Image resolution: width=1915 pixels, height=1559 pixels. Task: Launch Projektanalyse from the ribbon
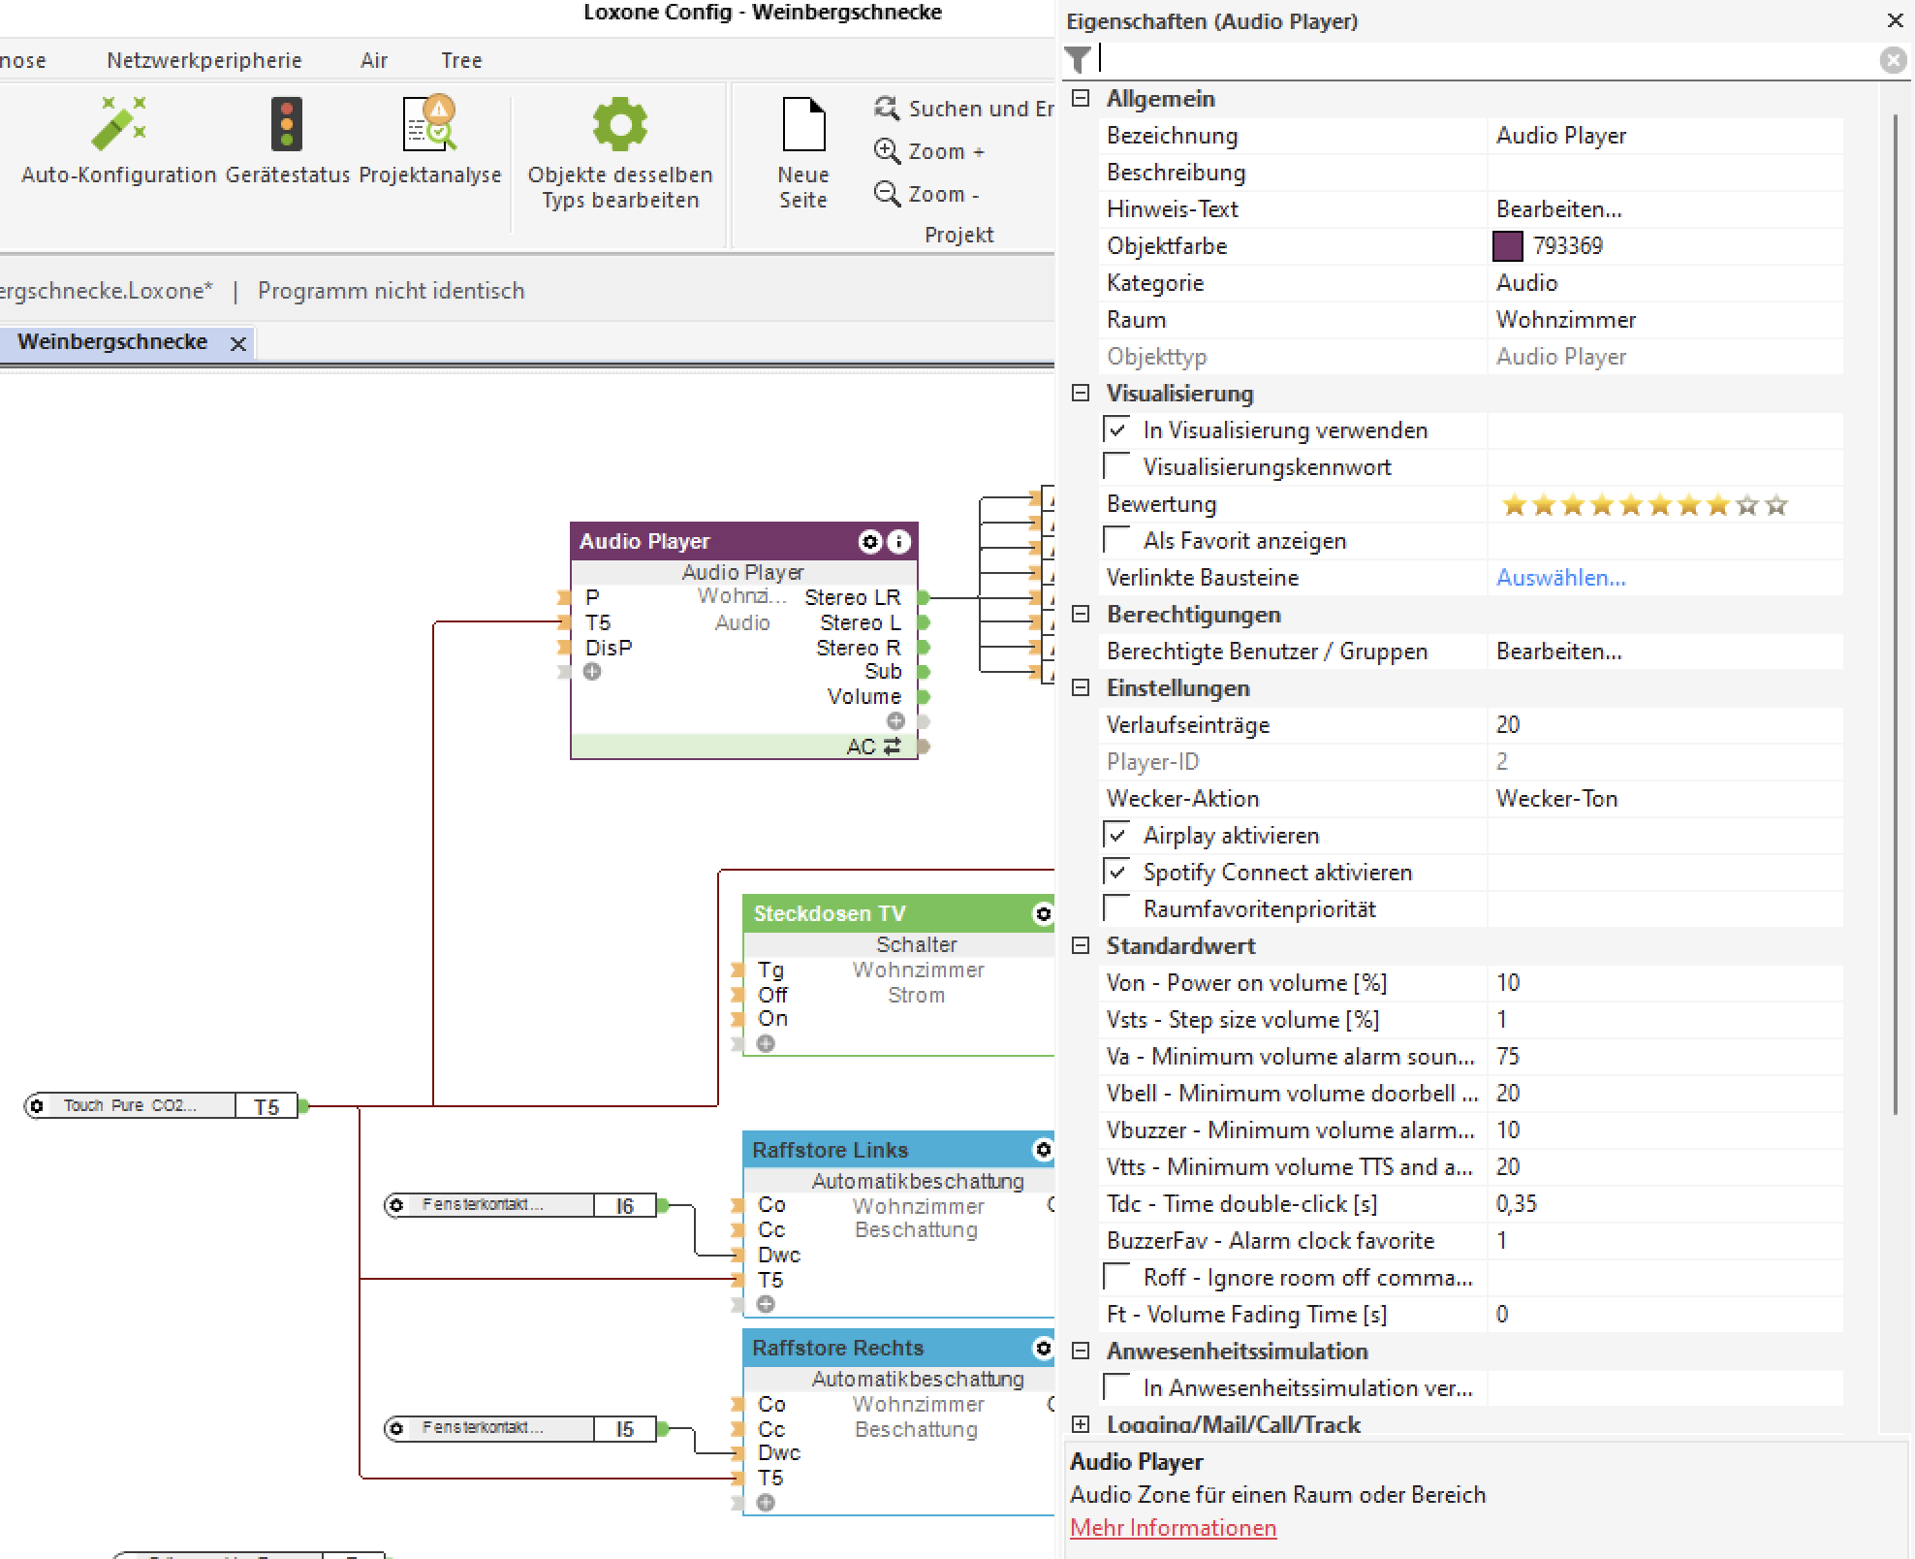pyautogui.click(x=429, y=125)
